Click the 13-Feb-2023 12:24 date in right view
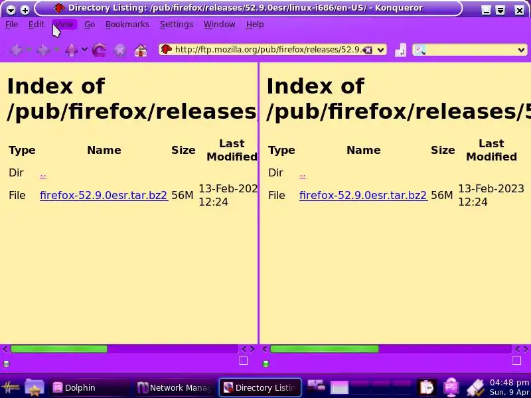The image size is (531, 398). click(x=491, y=195)
